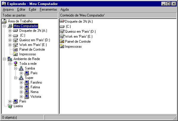This screenshot has height=121, width=178.
Task: Click Impressoras icon in contents pane
Action: (x=62, y=46)
